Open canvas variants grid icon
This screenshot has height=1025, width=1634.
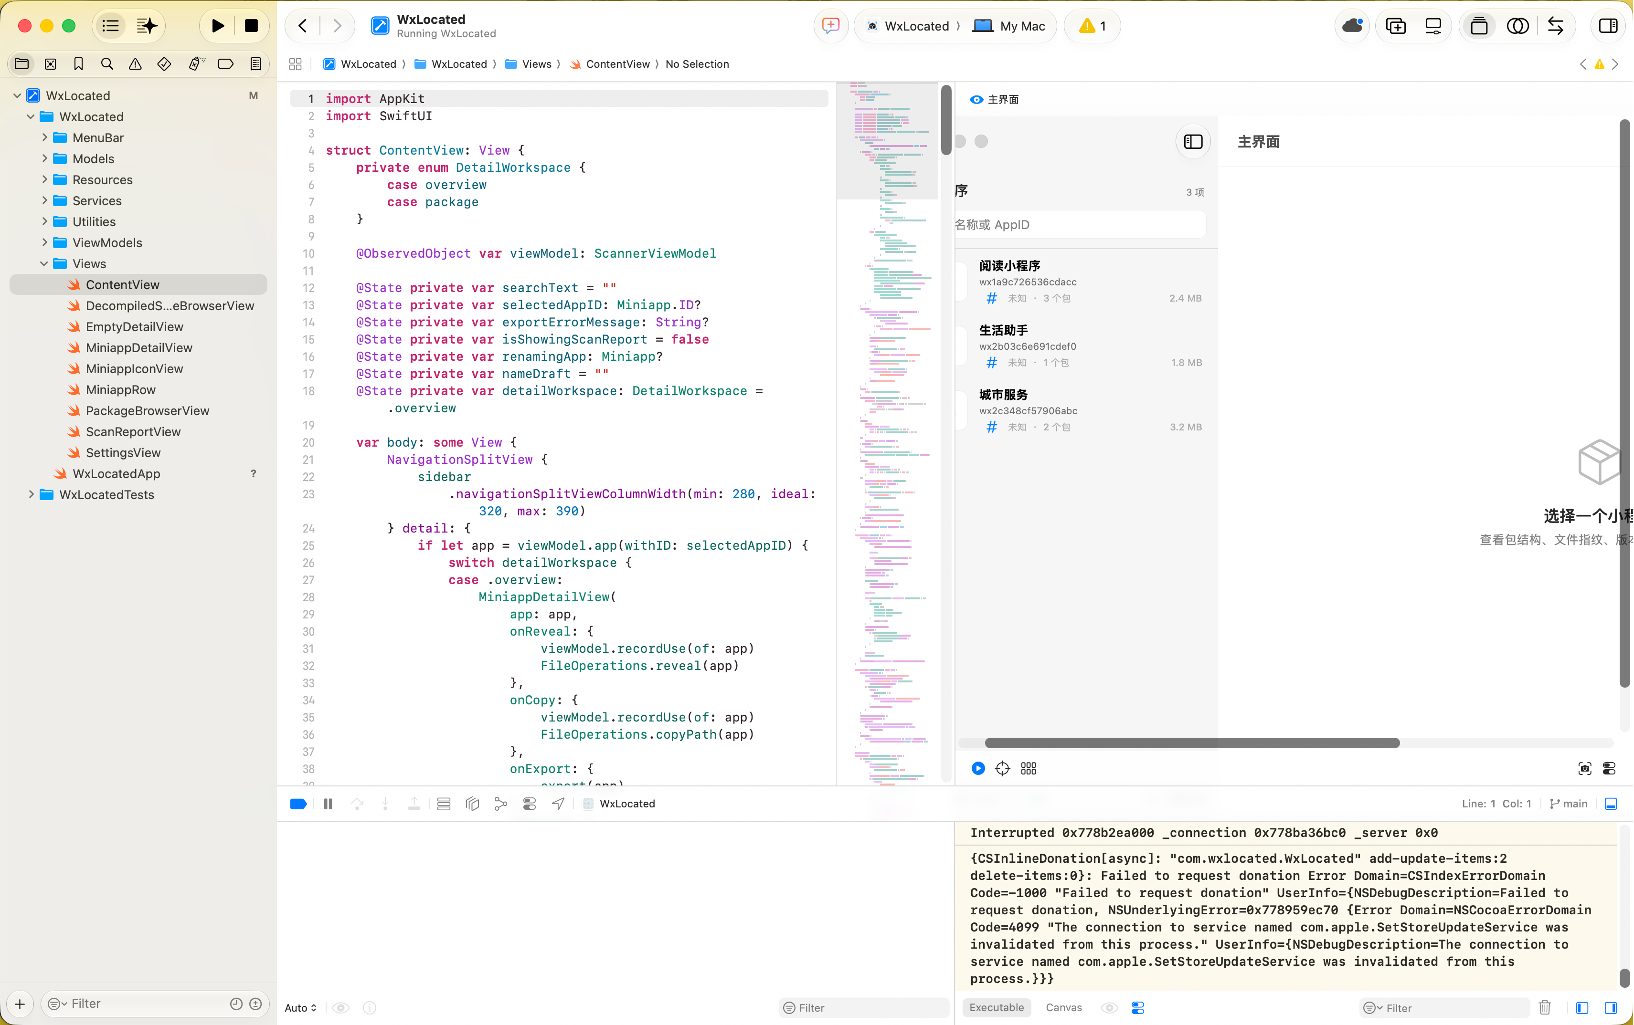[x=1029, y=768]
